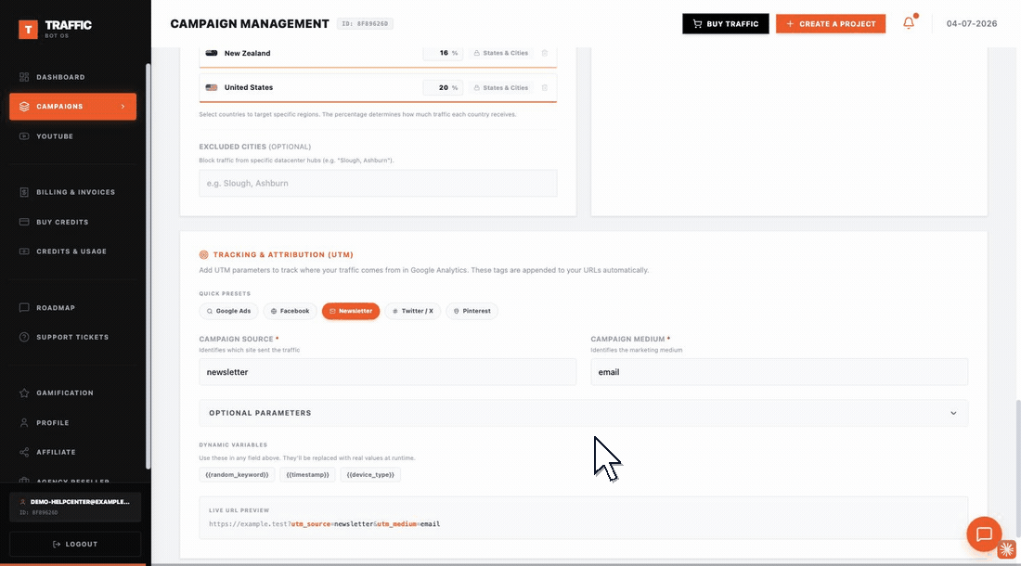Click the Dashboard grid icon
This screenshot has width=1021, height=566.
coord(24,77)
